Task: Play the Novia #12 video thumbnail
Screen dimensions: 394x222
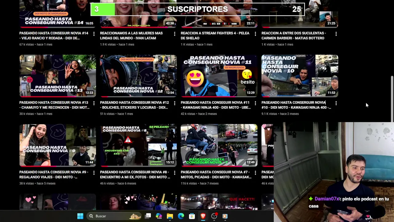Action: click(x=138, y=76)
